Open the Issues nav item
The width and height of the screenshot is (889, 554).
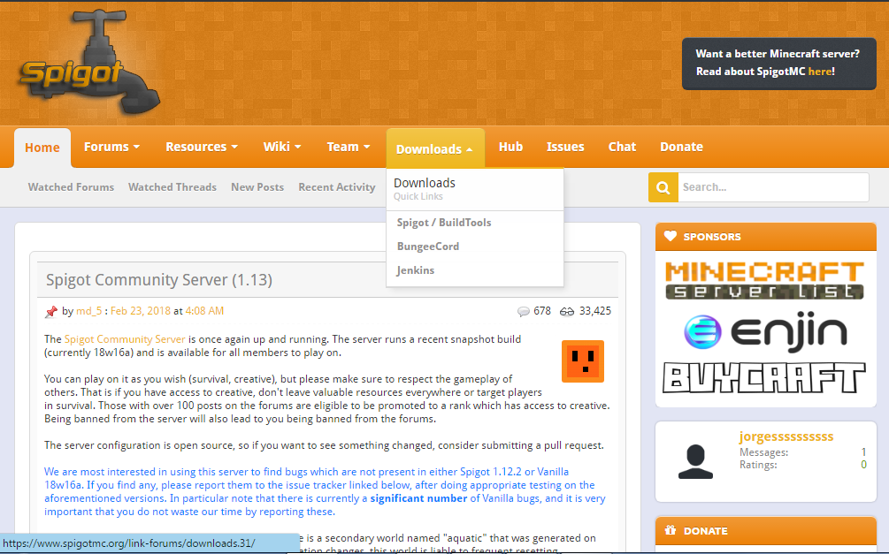click(x=565, y=148)
